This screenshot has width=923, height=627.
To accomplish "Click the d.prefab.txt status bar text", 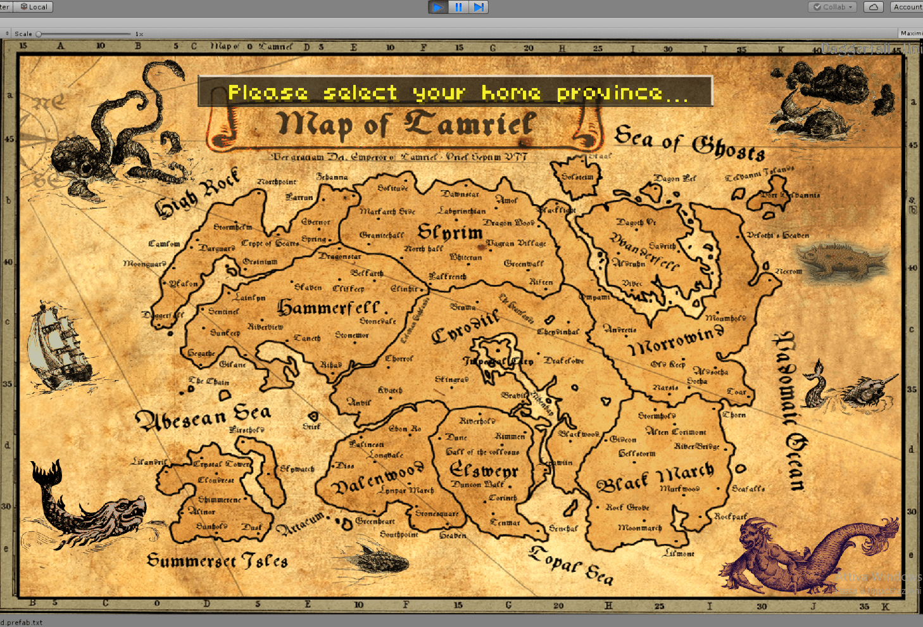I will (x=22, y=622).
